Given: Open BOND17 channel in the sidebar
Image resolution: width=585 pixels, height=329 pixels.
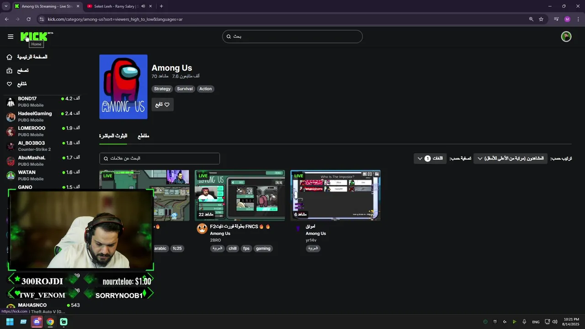Looking at the screenshot, I should 43,102.
